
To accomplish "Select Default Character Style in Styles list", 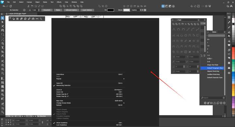I will (215, 78).
